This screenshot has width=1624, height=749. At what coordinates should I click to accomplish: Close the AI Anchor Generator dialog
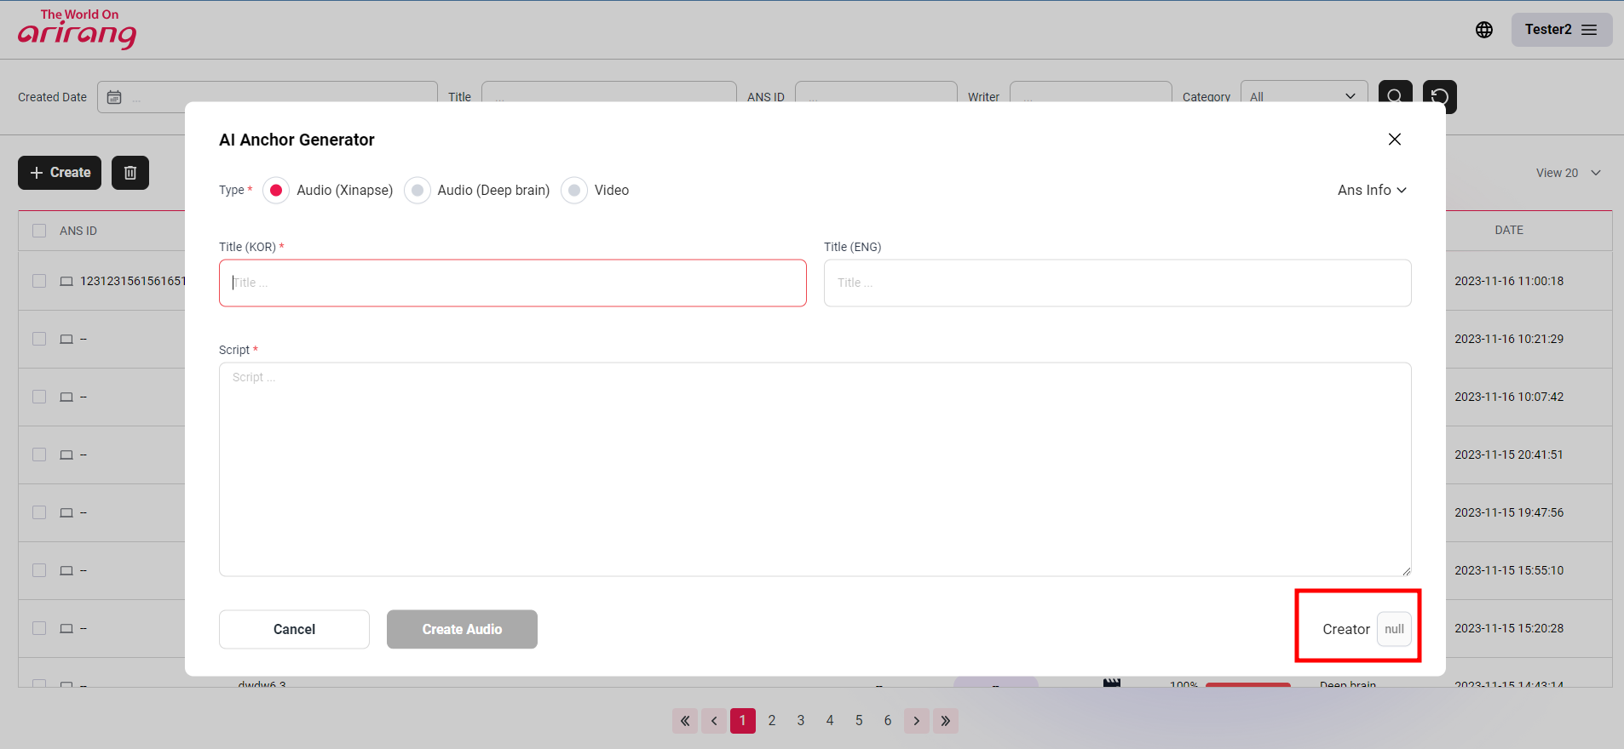point(1394,140)
